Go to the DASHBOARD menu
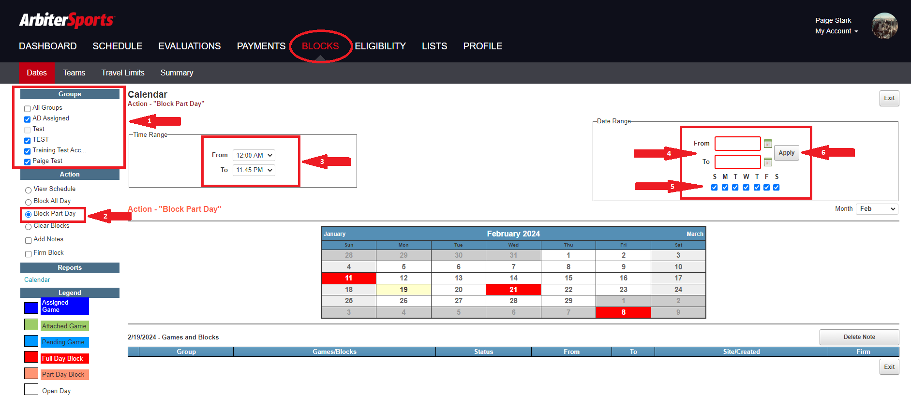Screen dimensions: 911x411 coord(48,46)
